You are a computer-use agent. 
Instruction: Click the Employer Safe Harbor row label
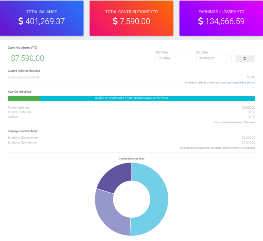[23, 143]
